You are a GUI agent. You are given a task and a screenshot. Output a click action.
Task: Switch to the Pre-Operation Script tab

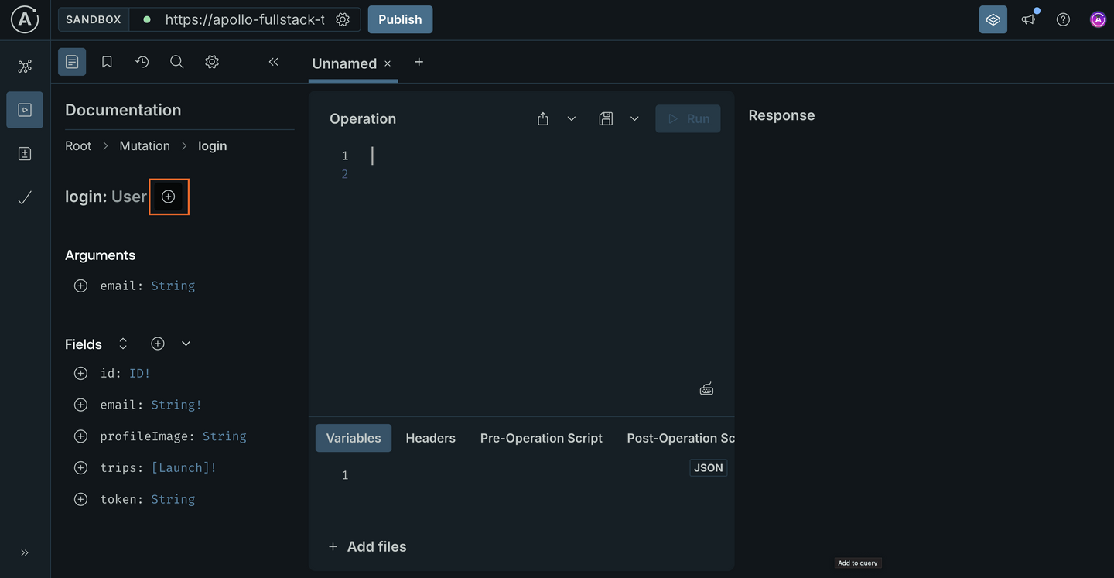pos(541,437)
